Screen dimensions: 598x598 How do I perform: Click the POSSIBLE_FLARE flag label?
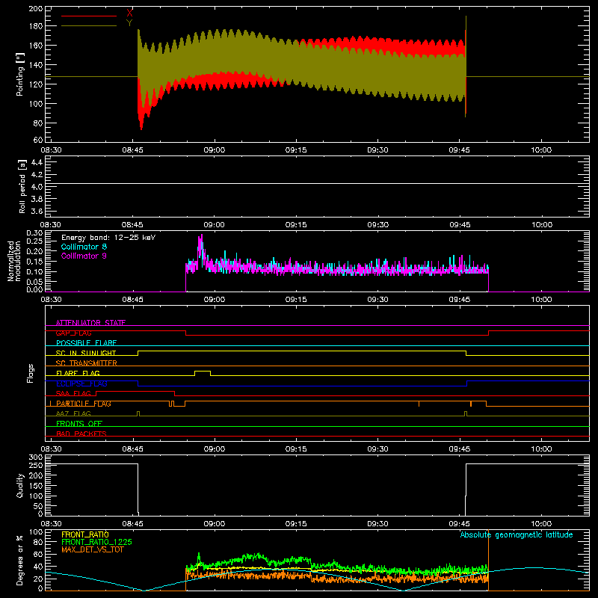pyautogui.click(x=86, y=343)
